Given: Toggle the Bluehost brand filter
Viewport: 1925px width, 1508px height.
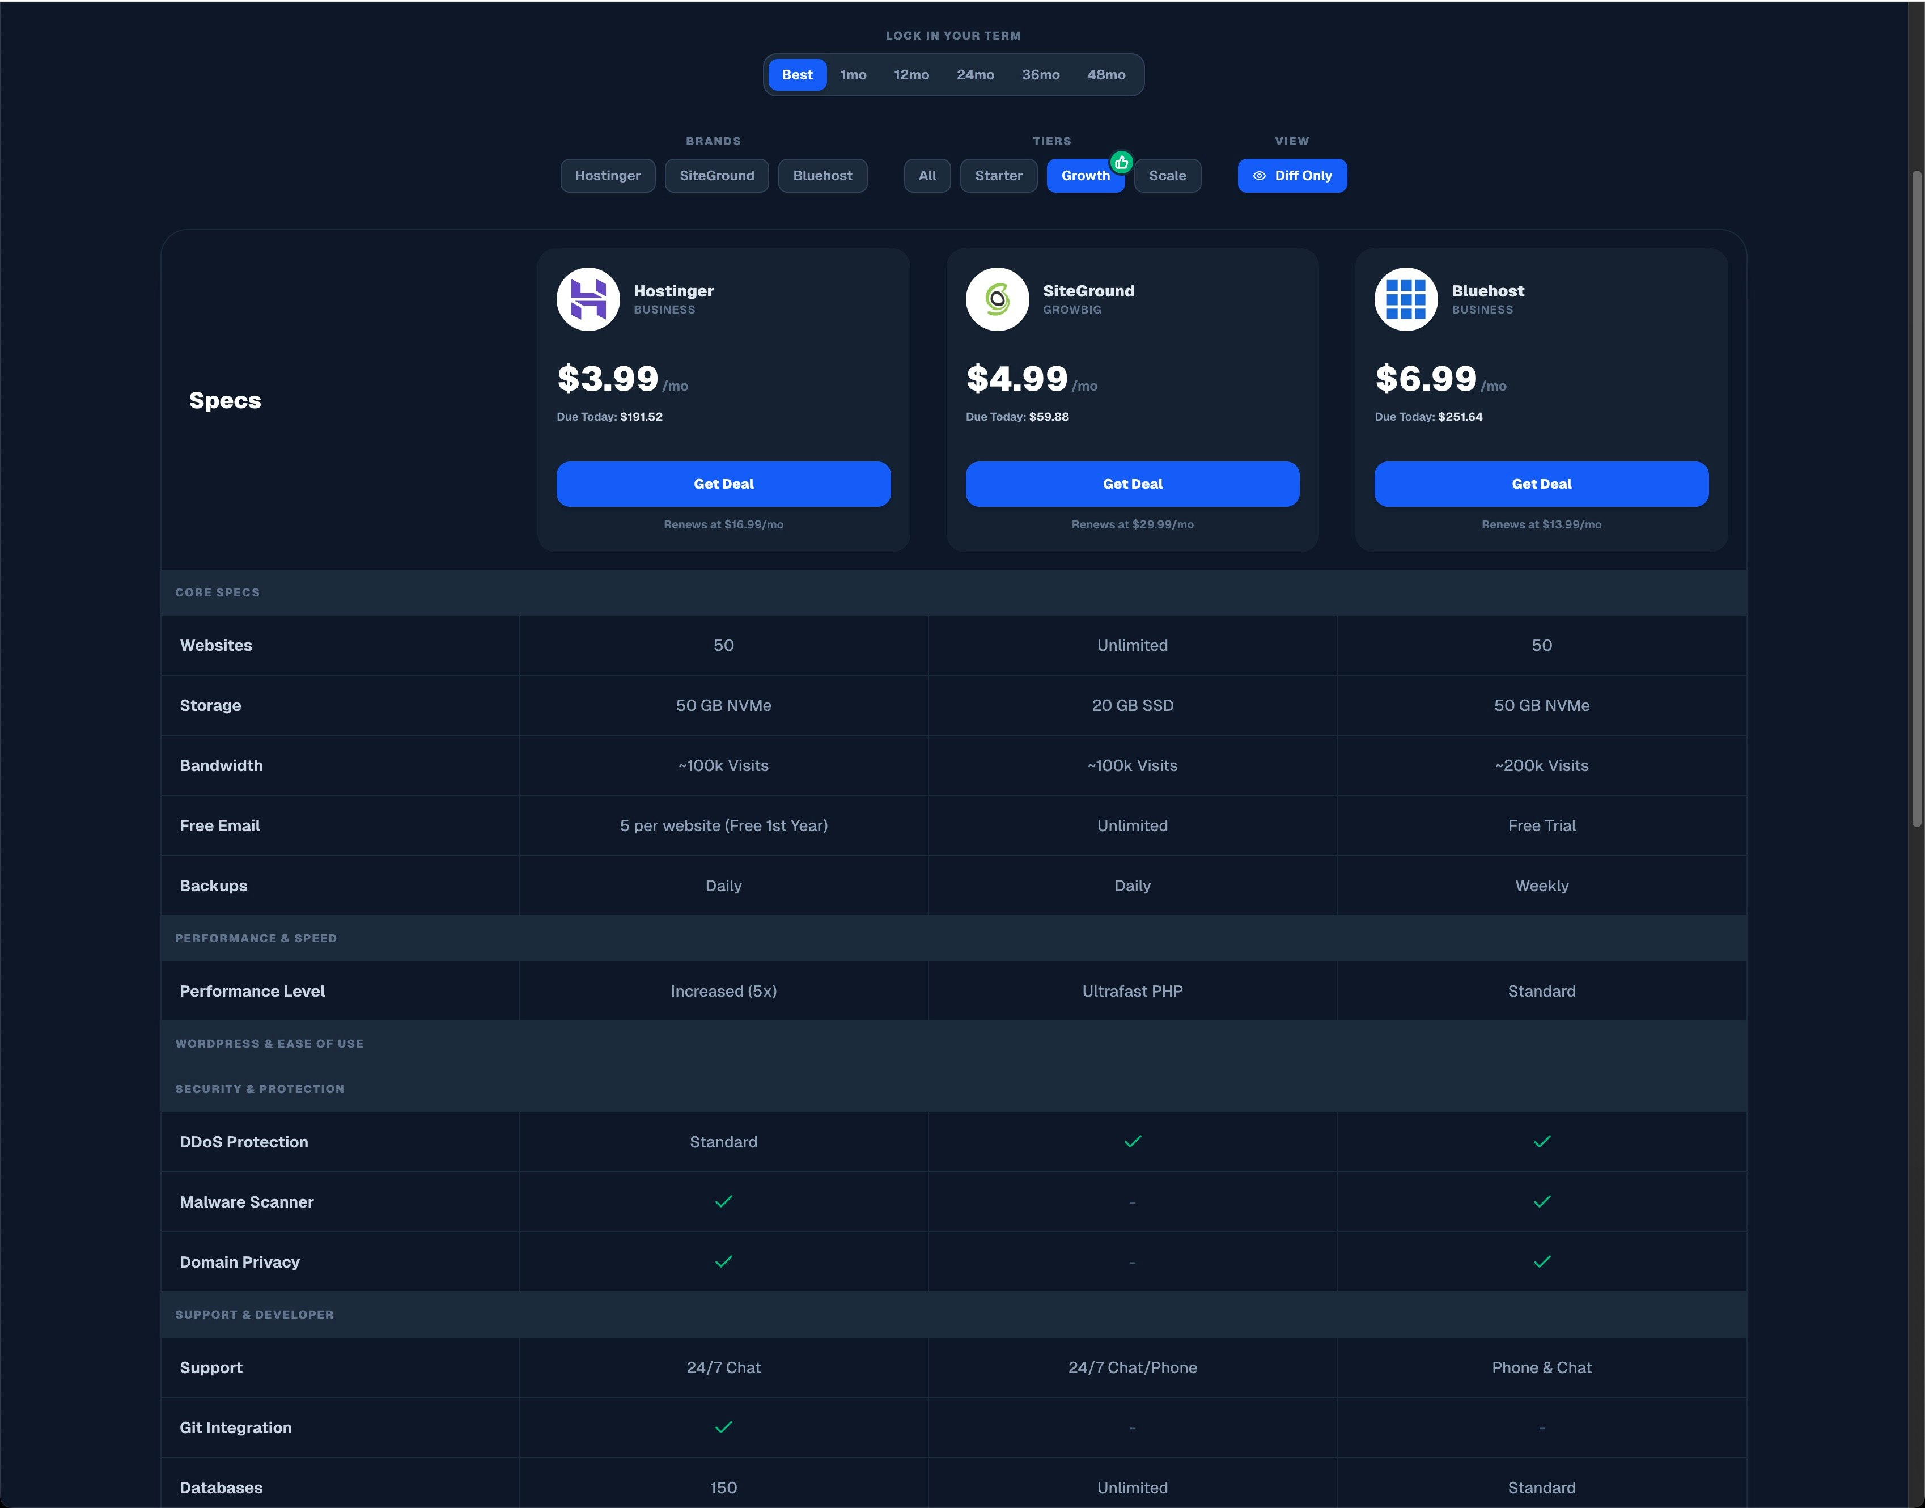Looking at the screenshot, I should coord(822,176).
